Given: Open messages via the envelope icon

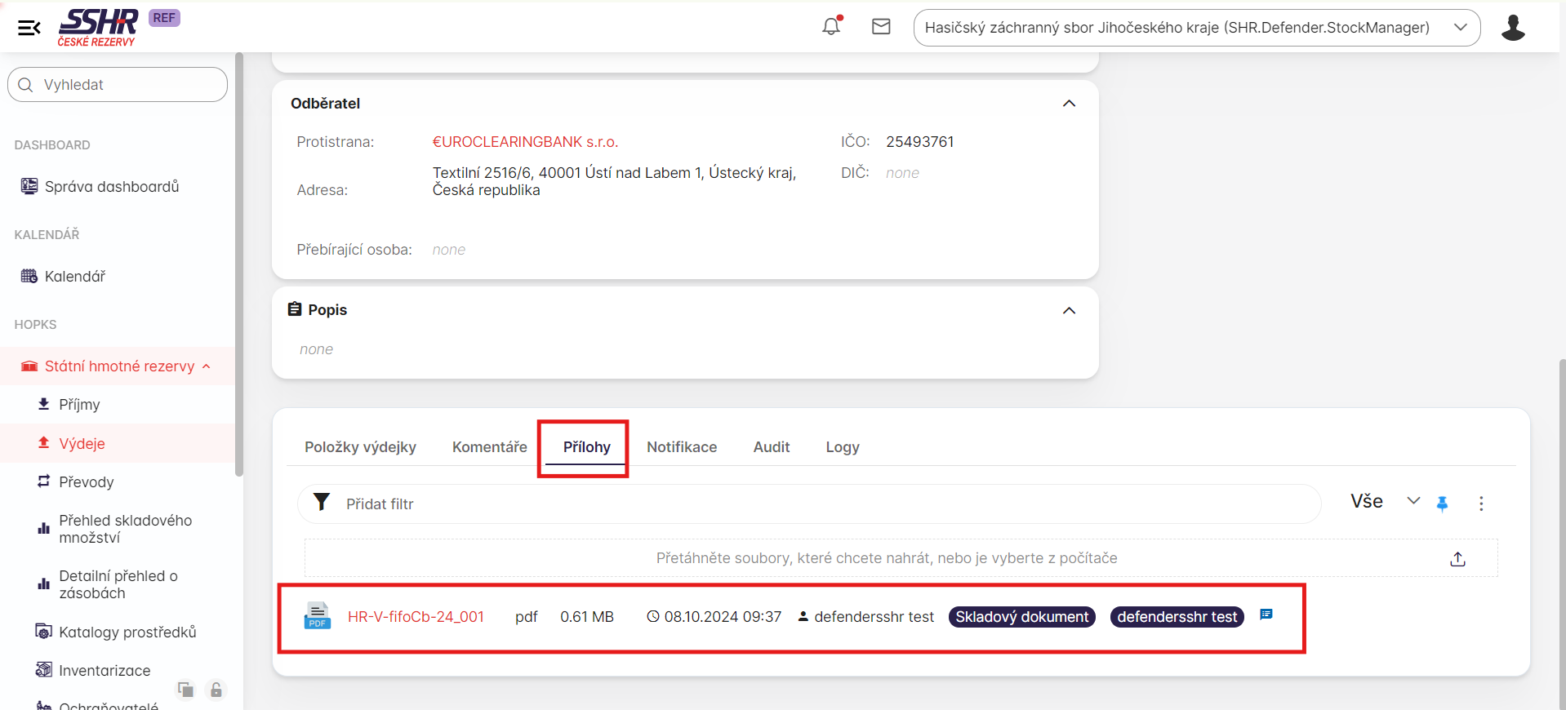Looking at the screenshot, I should coord(881,27).
